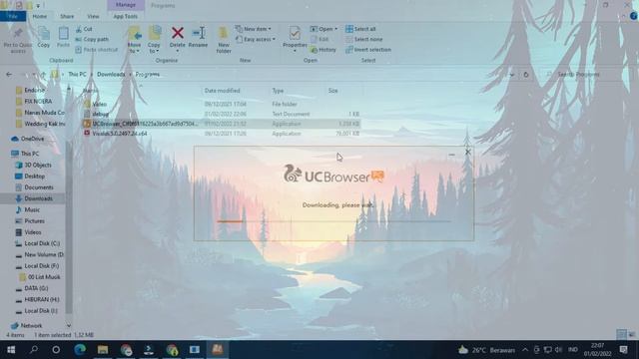Click This PC in address bar
Viewport: 639px width, 359px height.
click(x=77, y=74)
